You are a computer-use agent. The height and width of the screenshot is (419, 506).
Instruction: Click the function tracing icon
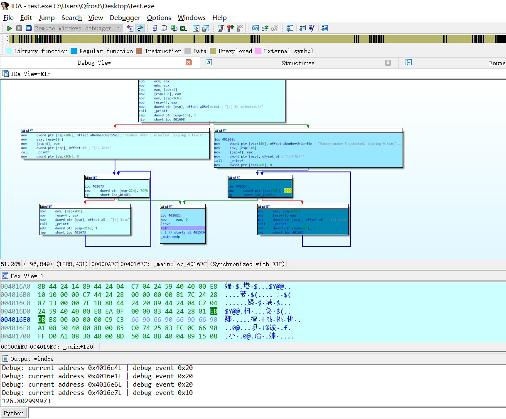coord(312,28)
